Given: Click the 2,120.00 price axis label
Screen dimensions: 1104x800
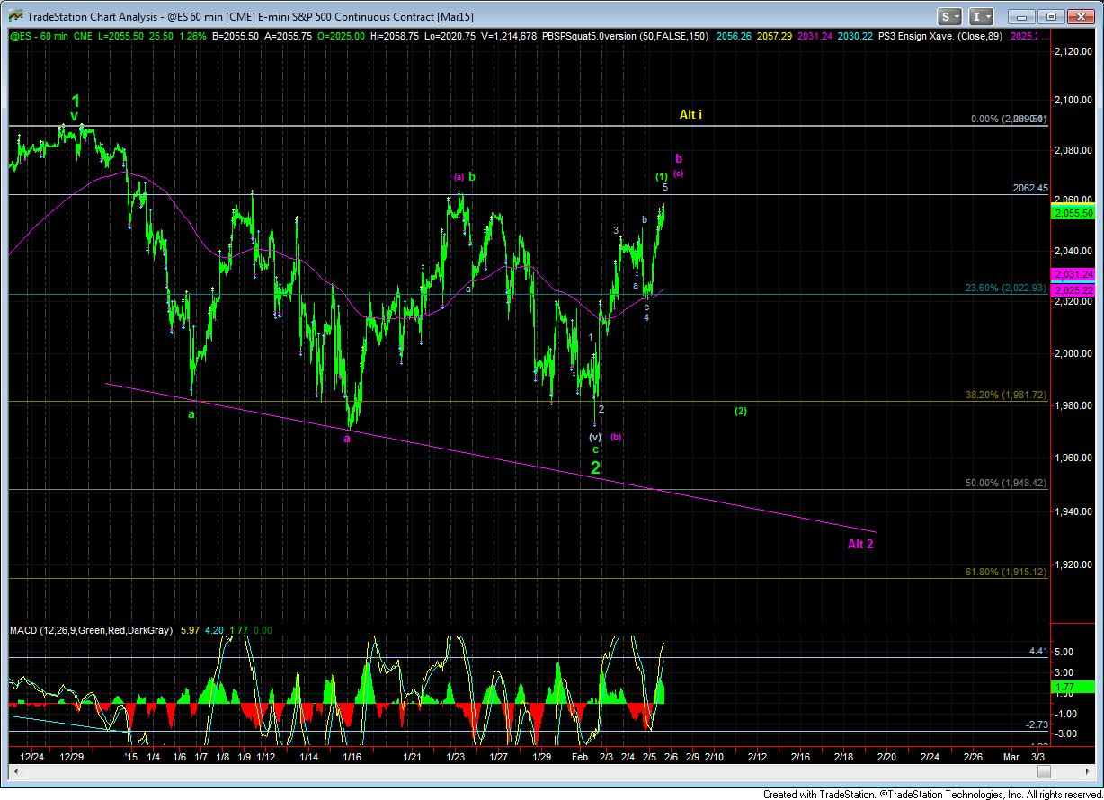Looking at the screenshot, I should tap(1072, 52).
